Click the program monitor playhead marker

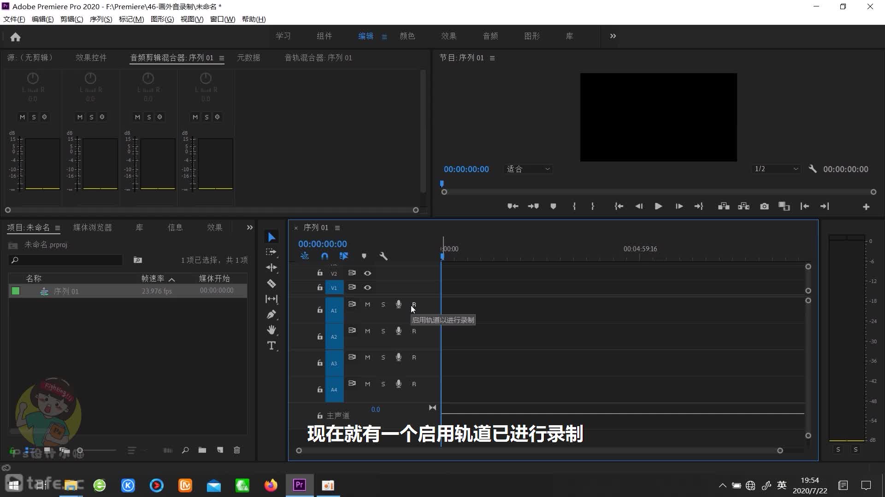point(442,184)
